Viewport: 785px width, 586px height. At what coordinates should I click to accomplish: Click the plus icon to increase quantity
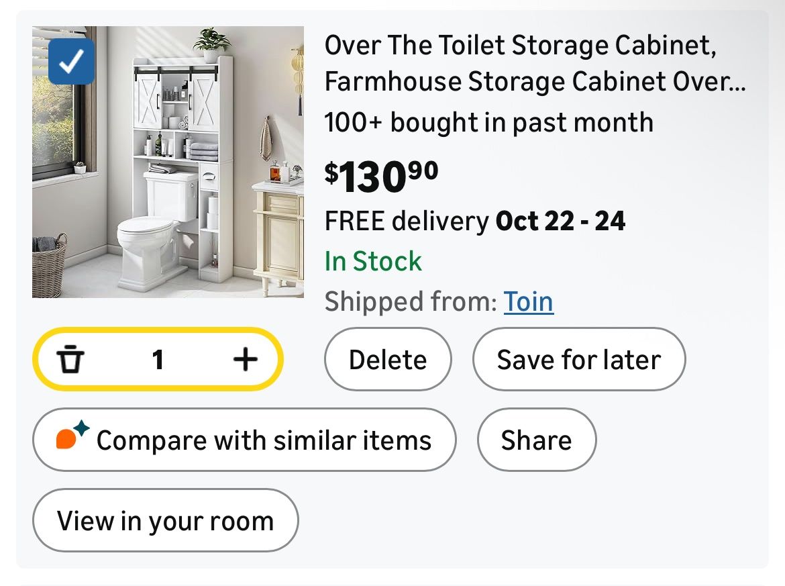pyautogui.click(x=244, y=359)
